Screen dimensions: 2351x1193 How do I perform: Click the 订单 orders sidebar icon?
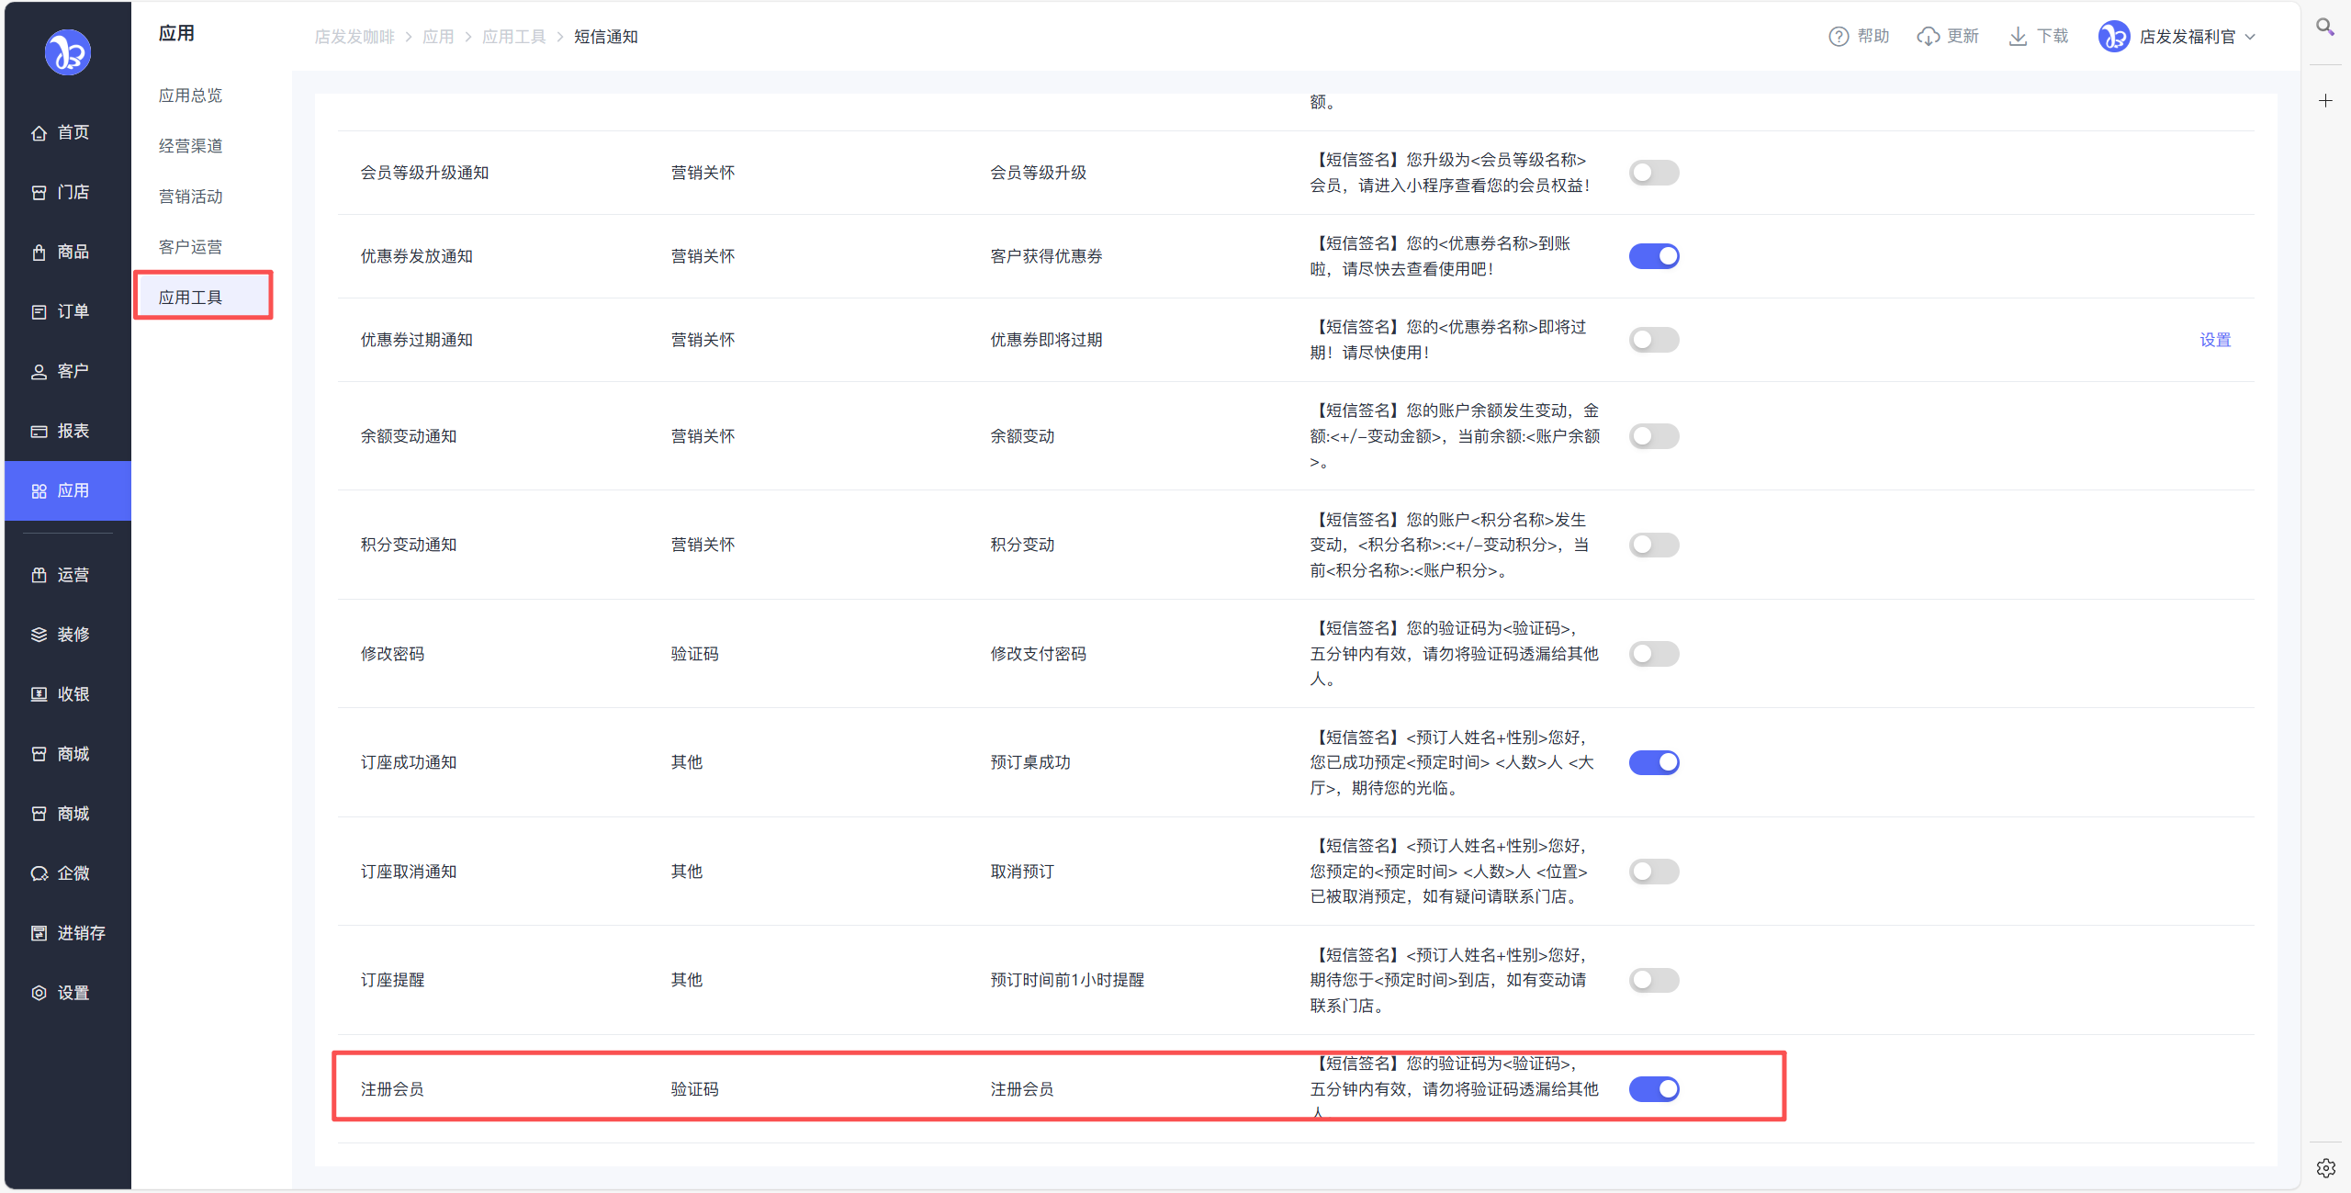[x=39, y=312]
